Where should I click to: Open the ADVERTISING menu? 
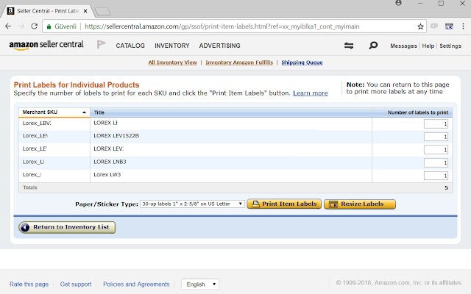pyautogui.click(x=219, y=46)
